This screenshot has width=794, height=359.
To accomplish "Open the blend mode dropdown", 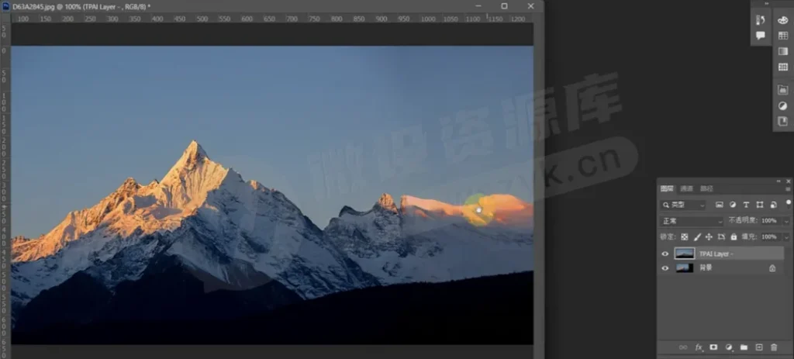I will click(692, 221).
